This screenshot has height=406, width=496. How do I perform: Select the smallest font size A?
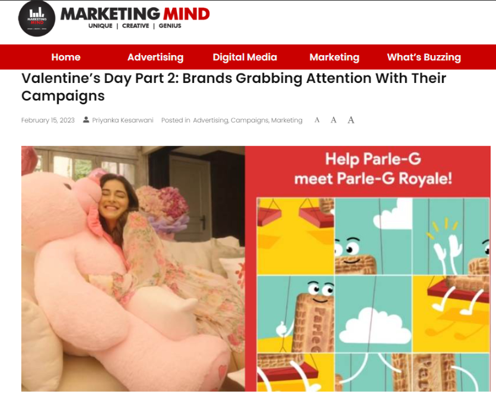point(317,120)
